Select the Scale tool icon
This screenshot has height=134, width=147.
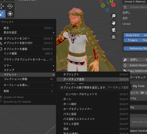click(2, 14)
